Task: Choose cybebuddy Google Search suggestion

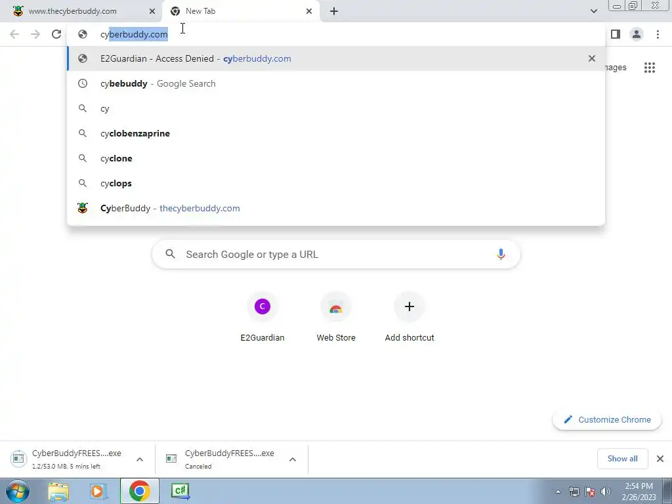Action: point(336,83)
